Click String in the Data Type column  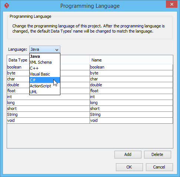[x=48, y=114]
